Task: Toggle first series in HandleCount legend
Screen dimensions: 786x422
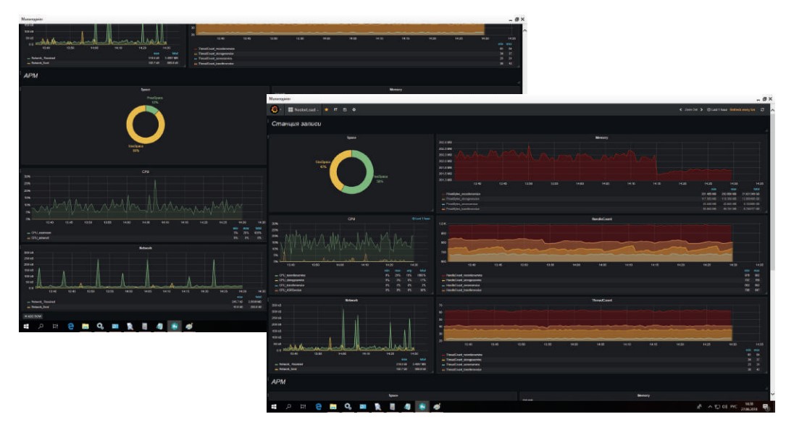Action: (463, 275)
